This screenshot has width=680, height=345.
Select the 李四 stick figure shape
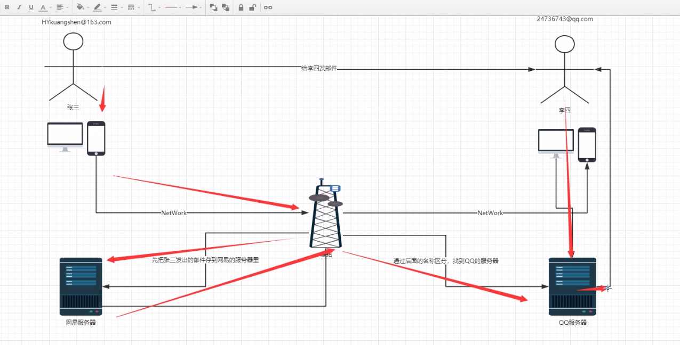(x=565, y=69)
